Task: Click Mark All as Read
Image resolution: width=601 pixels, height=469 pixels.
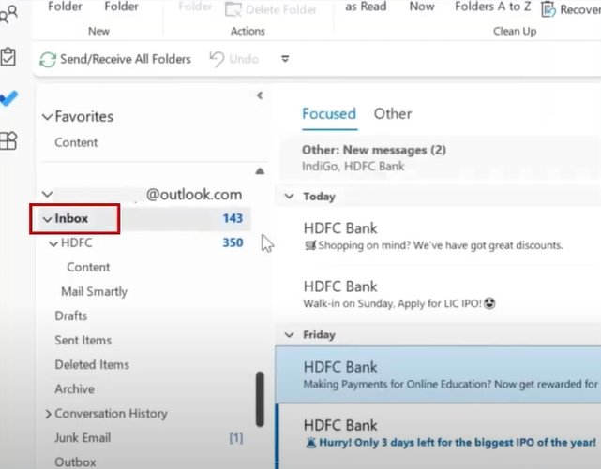Action: [366, 7]
